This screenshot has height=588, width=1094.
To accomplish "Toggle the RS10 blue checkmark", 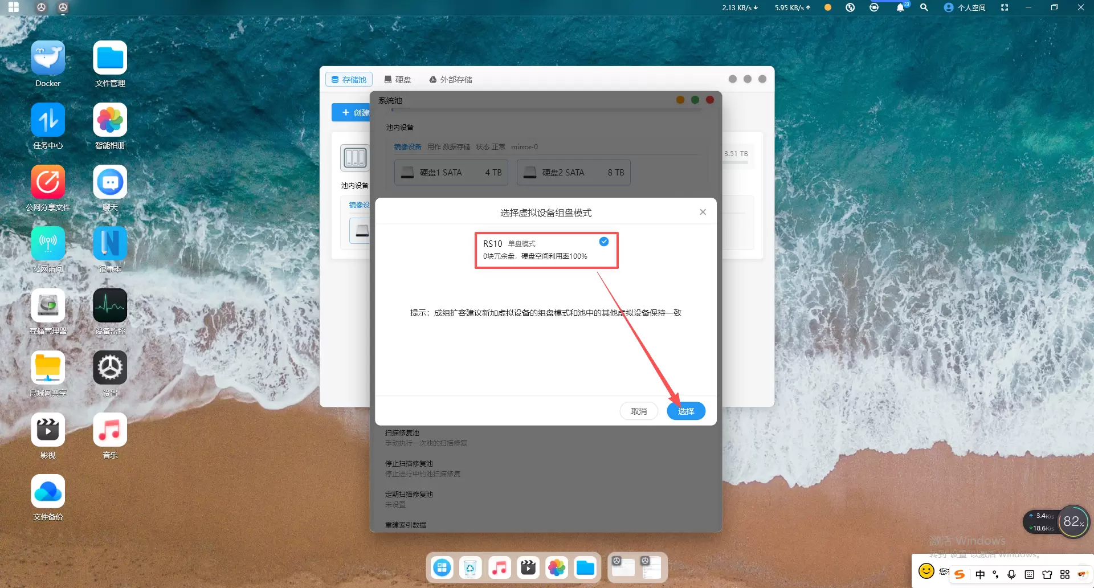I will 604,242.
